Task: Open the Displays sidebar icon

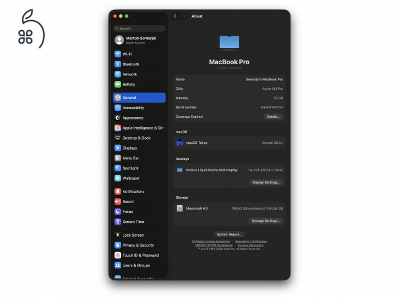Action: (118, 148)
